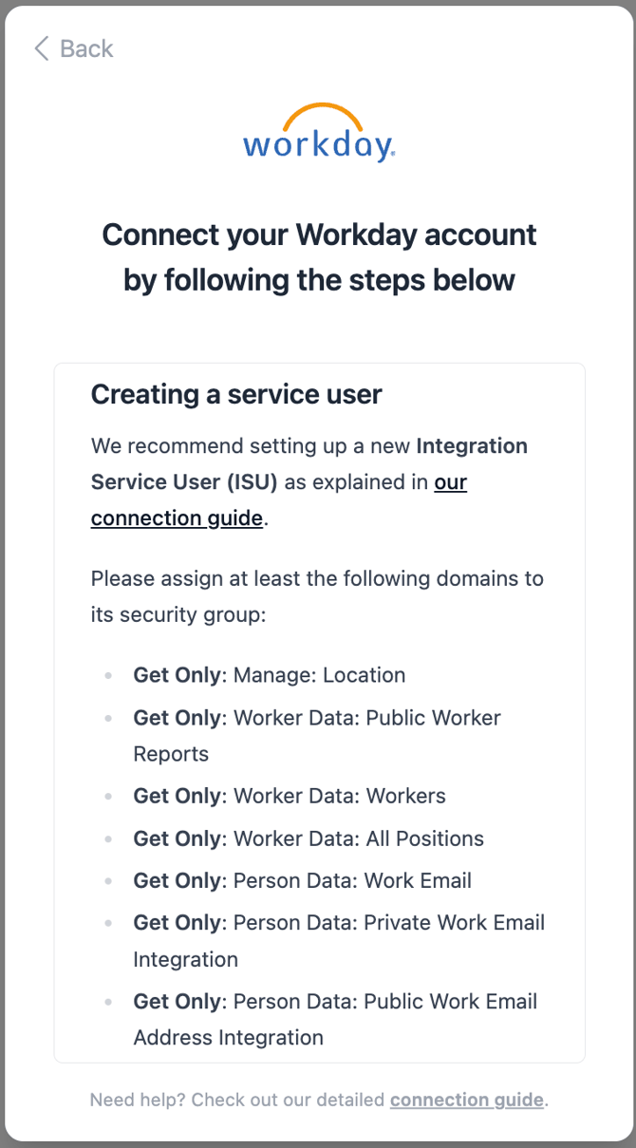Image resolution: width=636 pixels, height=1148 pixels.
Task: Click "Get Only: Worker Data: Workers" item
Action: tap(290, 796)
